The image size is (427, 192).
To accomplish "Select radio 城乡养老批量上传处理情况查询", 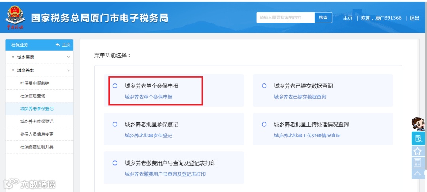I will click(x=264, y=124).
